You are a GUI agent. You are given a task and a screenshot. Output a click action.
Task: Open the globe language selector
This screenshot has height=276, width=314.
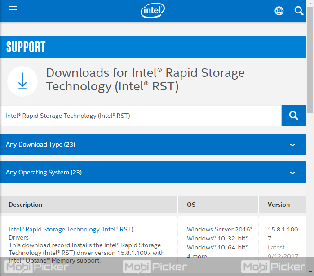tap(279, 11)
